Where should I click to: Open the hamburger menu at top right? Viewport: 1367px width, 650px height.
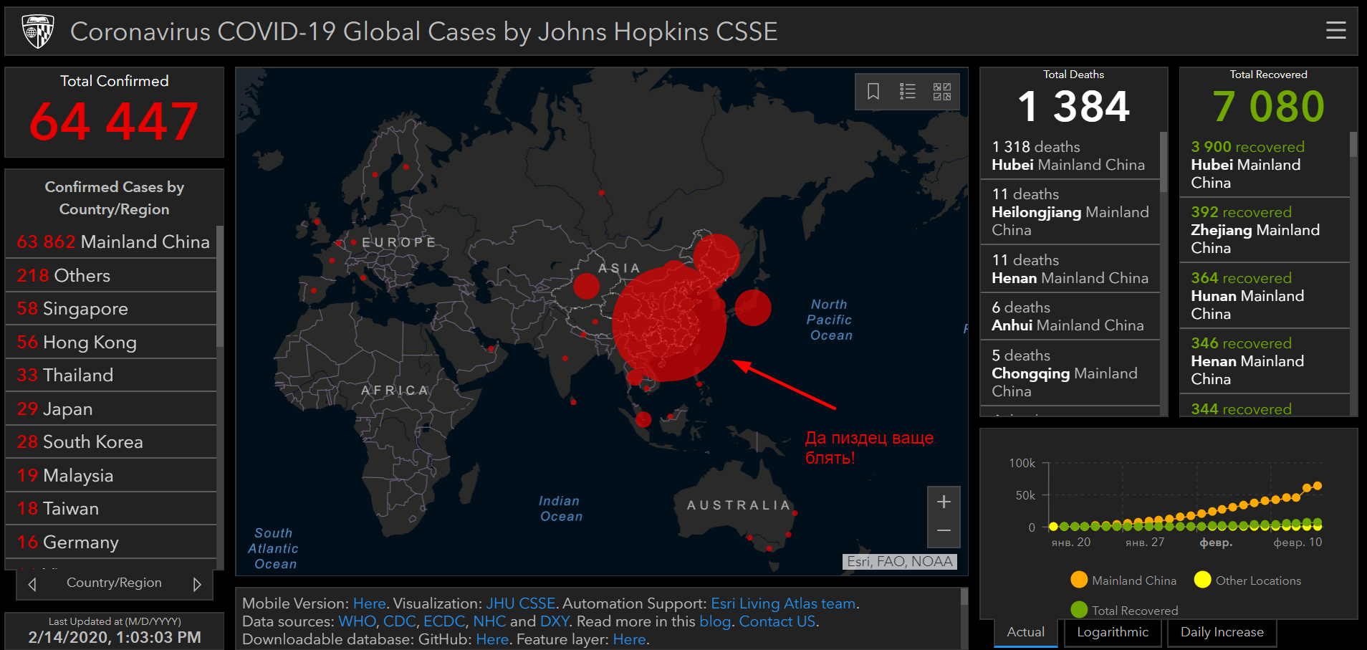pos(1335,31)
